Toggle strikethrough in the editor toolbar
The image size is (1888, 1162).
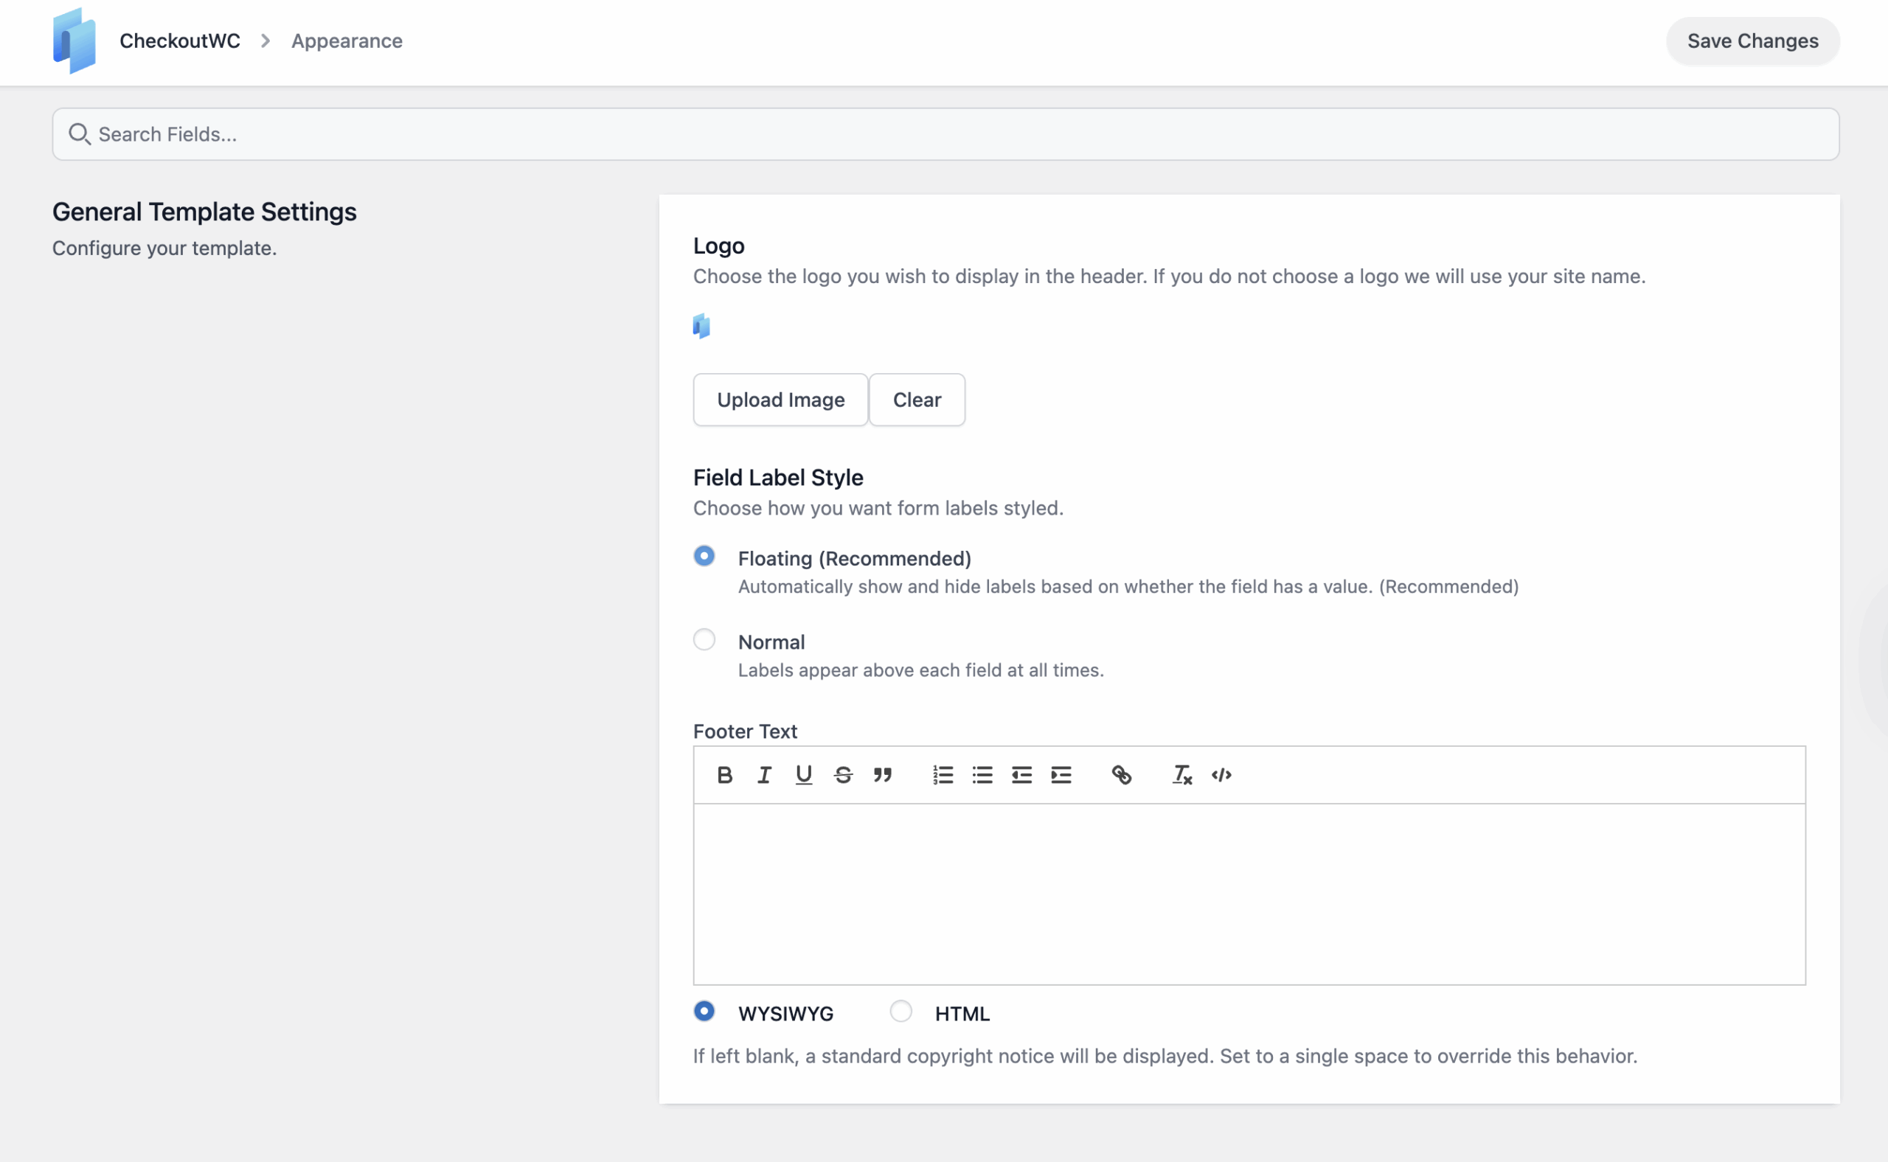(x=842, y=775)
